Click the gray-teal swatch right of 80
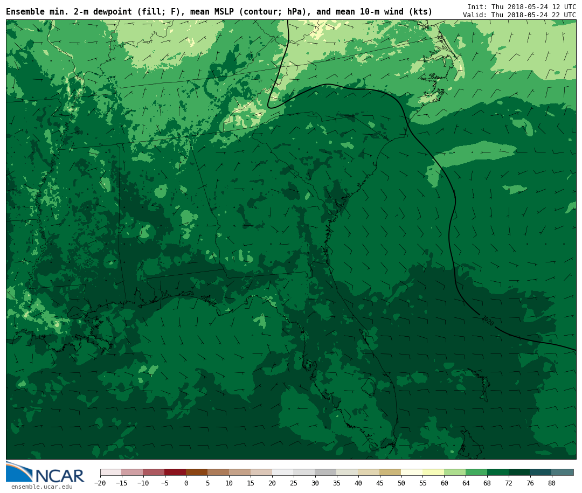The image size is (582, 493). pos(563,472)
